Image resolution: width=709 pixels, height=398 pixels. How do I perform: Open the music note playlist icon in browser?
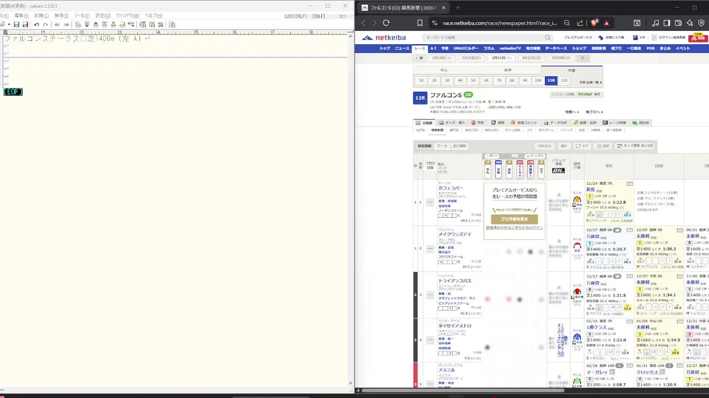pyautogui.click(x=656, y=23)
